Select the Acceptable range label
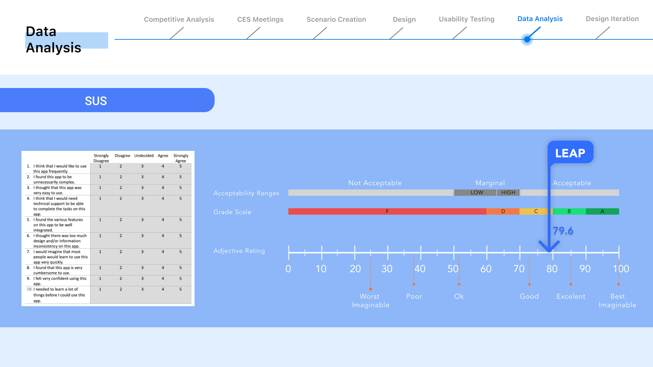653x367 pixels. (572, 183)
